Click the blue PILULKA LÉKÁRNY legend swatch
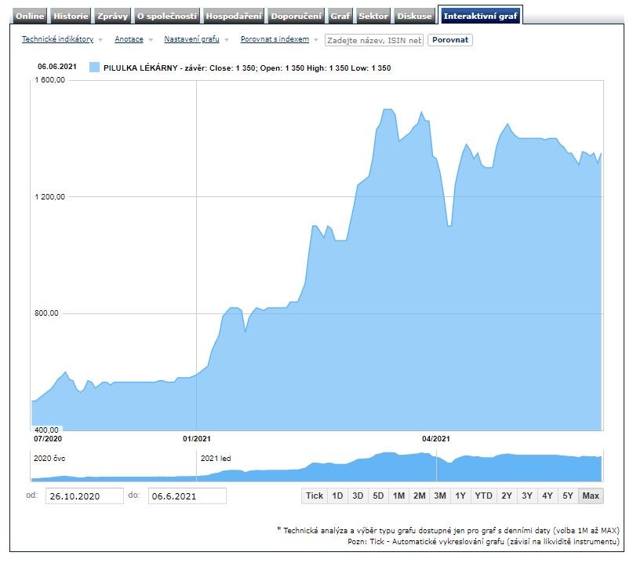 pyautogui.click(x=95, y=68)
